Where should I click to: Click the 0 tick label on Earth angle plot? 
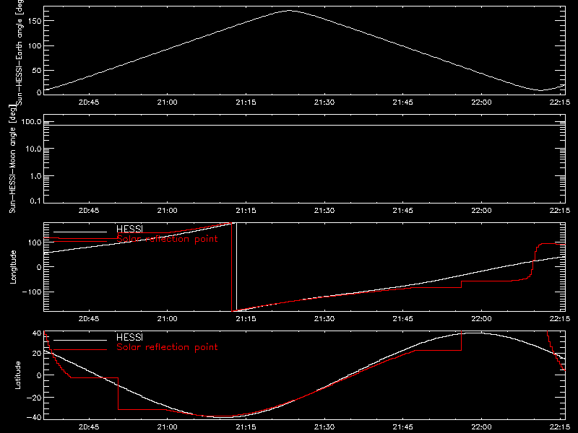(39, 92)
